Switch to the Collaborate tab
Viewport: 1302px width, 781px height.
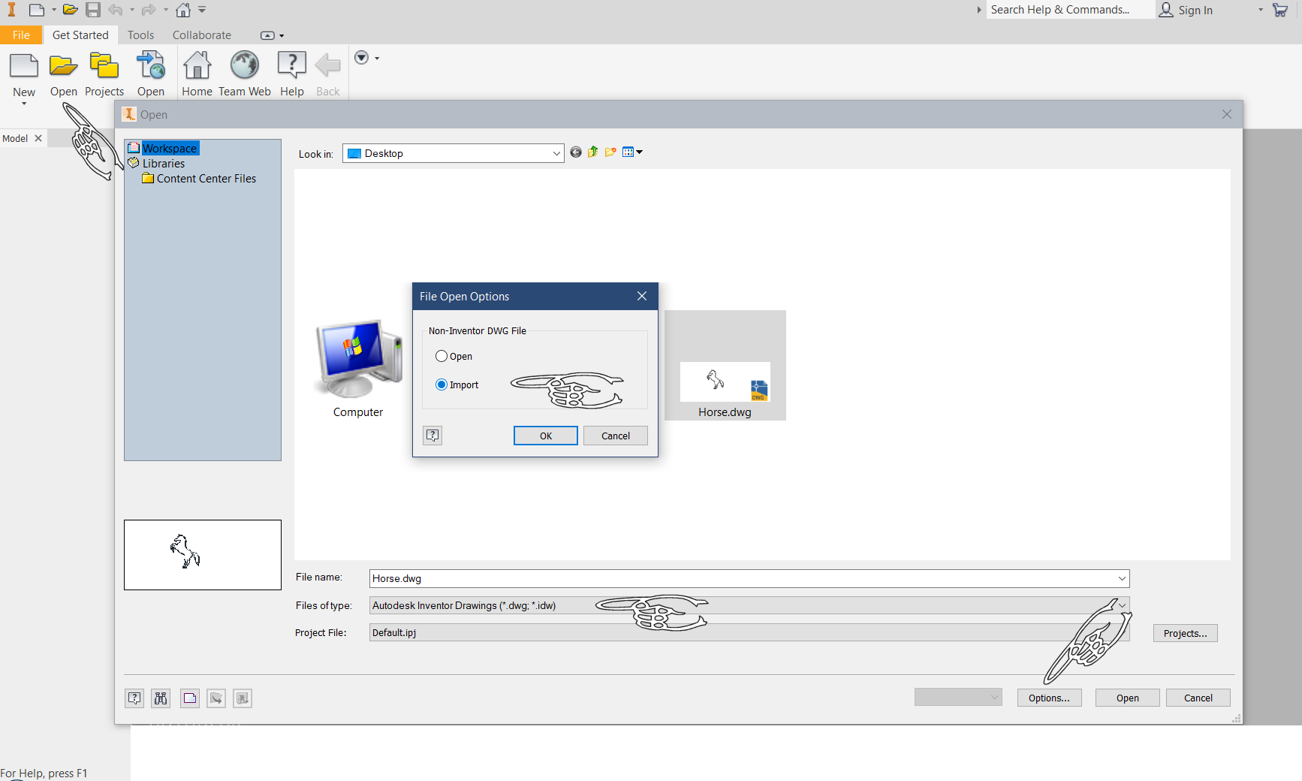coord(202,35)
